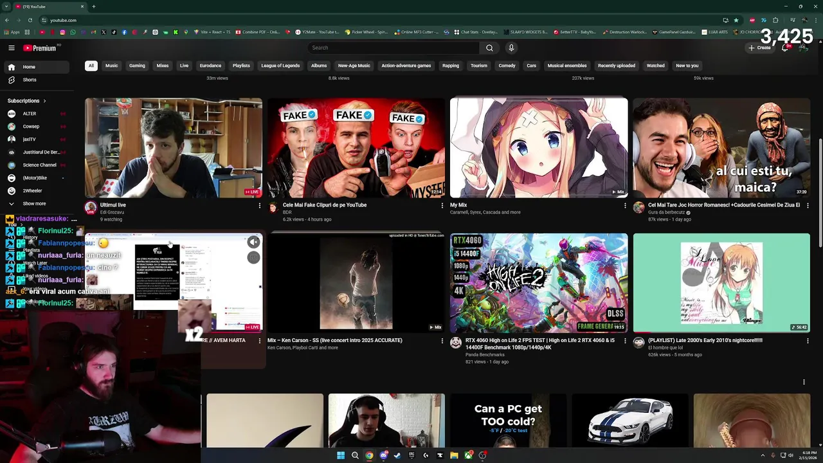
Task: Open Ken Carson mix thumbnail
Action: coord(356,283)
